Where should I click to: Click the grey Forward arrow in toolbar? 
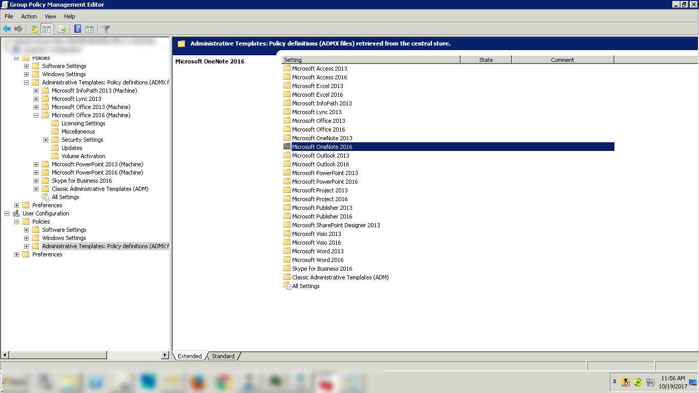tap(18, 29)
